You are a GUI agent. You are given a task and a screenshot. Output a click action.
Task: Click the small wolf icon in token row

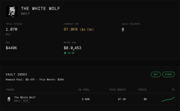click(9, 99)
